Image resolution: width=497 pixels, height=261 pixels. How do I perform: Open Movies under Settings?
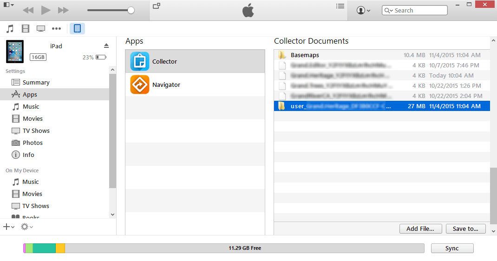(x=54, y=118)
